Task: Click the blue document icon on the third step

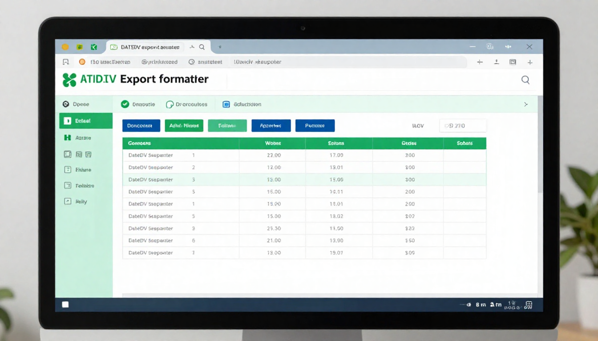Action: (226, 104)
